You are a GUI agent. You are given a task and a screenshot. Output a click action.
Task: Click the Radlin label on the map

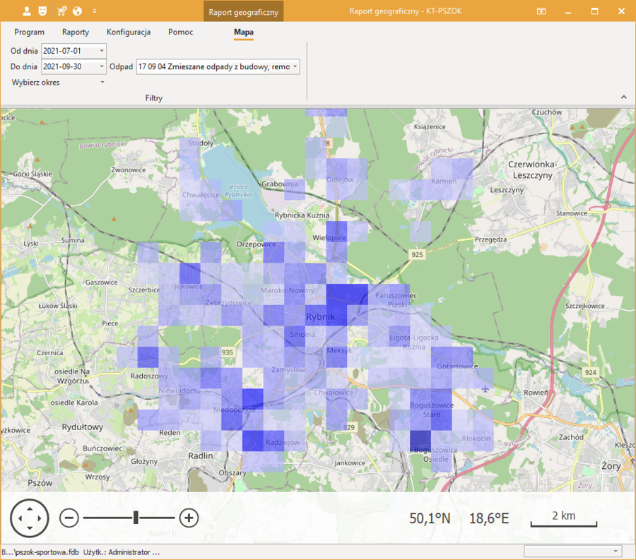pos(201,455)
